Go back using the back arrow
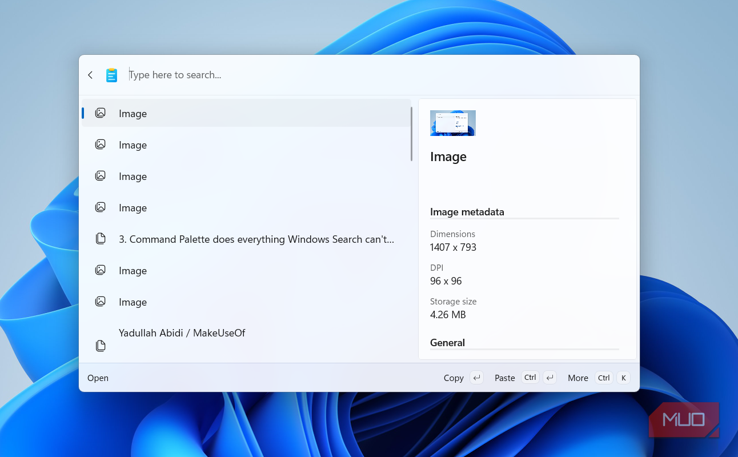Image resolution: width=738 pixels, height=457 pixels. pos(90,75)
